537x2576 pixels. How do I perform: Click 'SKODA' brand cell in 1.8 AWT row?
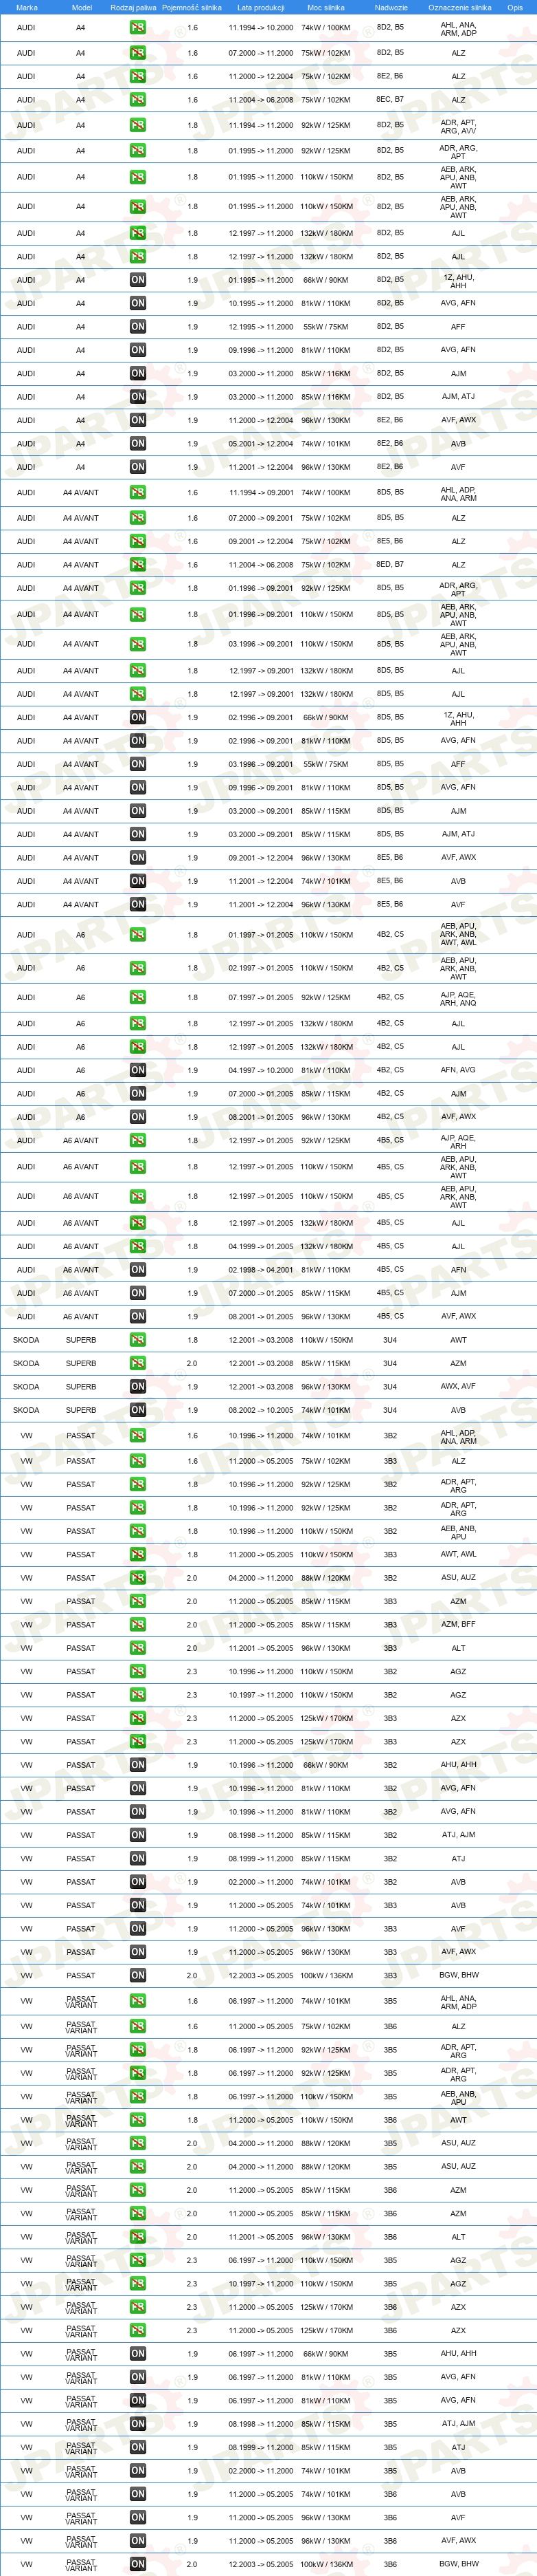coord(26,1340)
